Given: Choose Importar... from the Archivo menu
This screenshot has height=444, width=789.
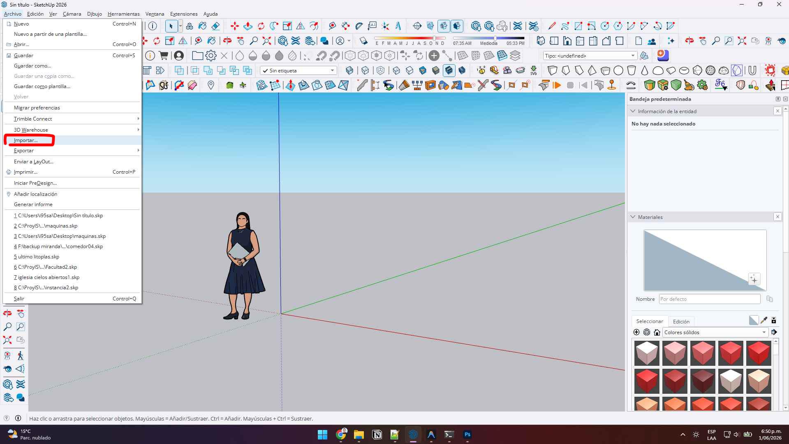Looking at the screenshot, I should [x=72, y=140].
